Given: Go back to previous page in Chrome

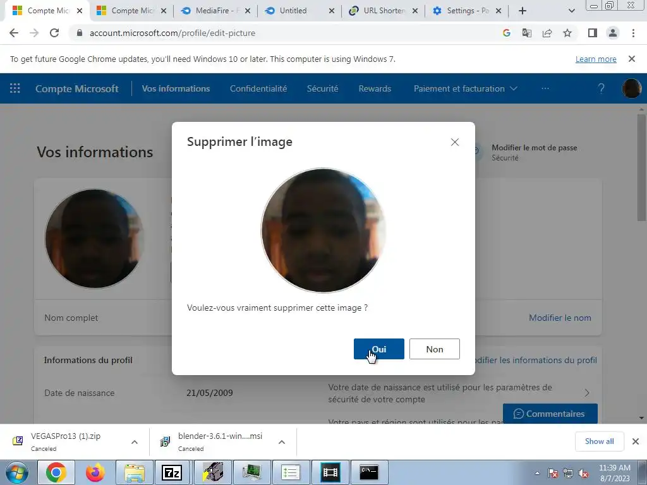Looking at the screenshot, I should [x=14, y=33].
